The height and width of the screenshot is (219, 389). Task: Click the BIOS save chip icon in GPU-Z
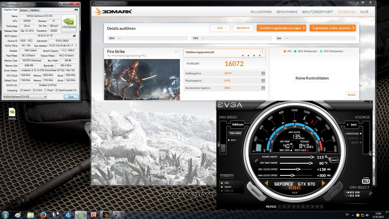(74, 36)
